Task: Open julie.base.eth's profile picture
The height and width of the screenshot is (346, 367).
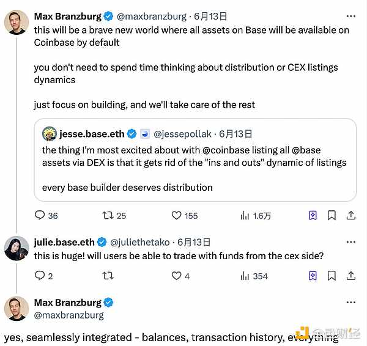Action: tap(17, 248)
